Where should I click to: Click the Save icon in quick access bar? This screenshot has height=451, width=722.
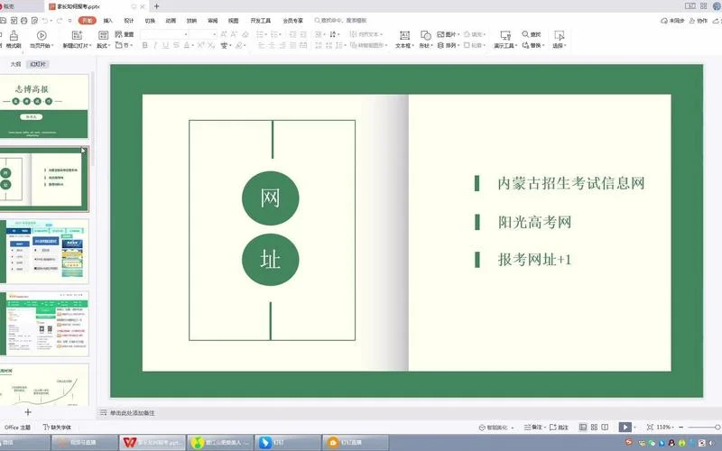(4, 21)
